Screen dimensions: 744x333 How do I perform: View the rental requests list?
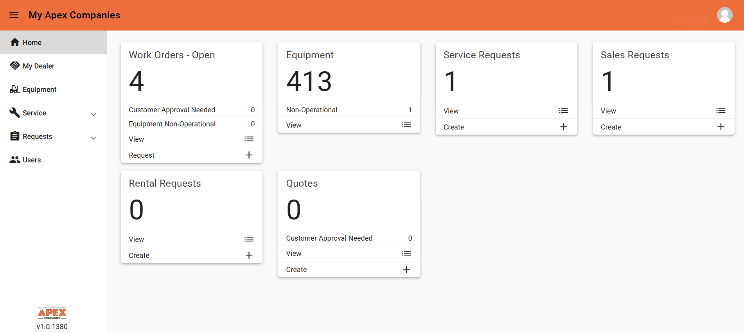192,239
